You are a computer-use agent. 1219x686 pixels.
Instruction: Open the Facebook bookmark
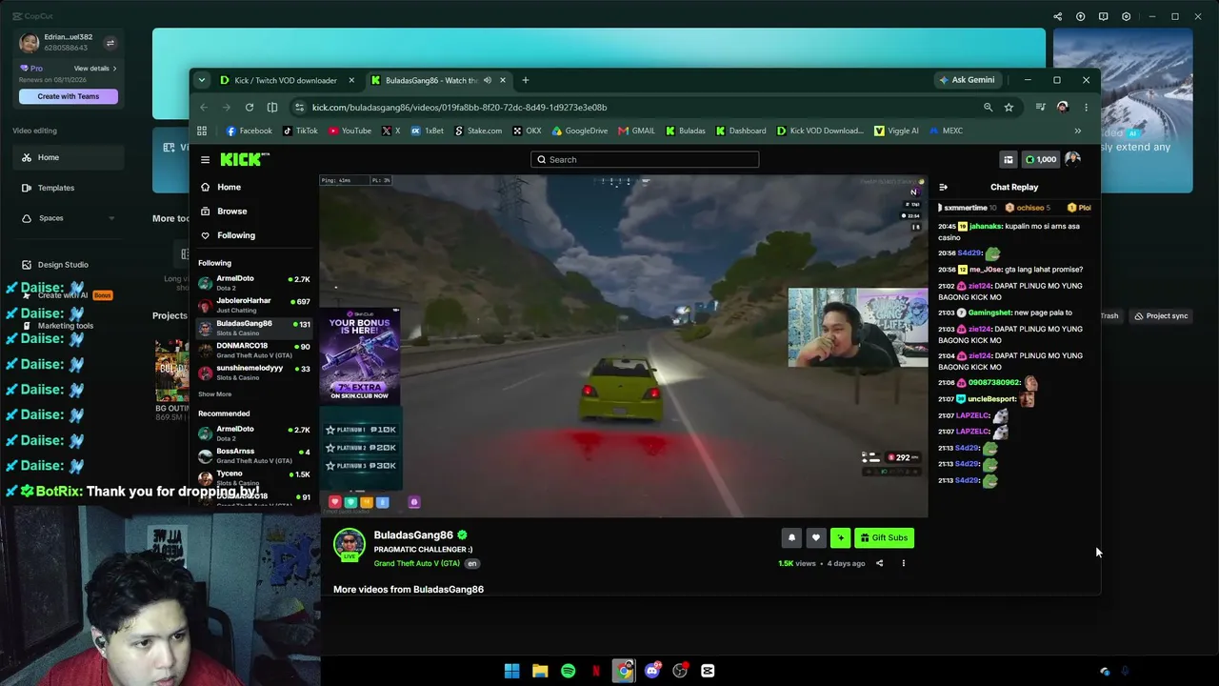pos(249,131)
